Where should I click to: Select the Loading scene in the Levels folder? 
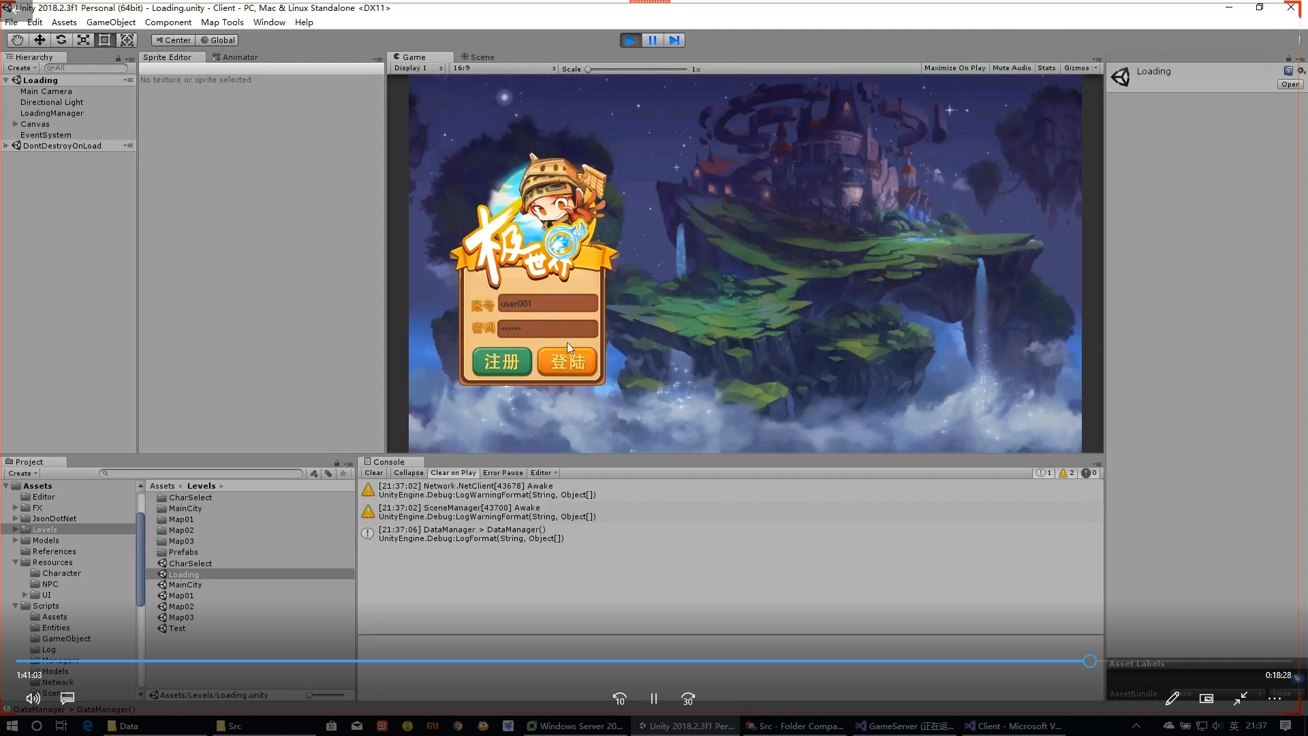point(182,574)
